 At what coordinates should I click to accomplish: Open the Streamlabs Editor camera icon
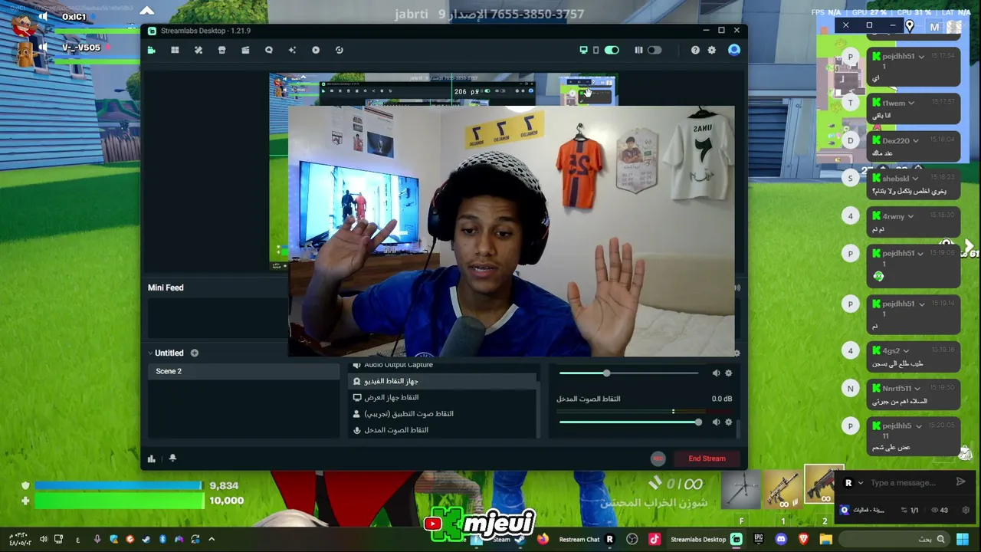(152, 50)
